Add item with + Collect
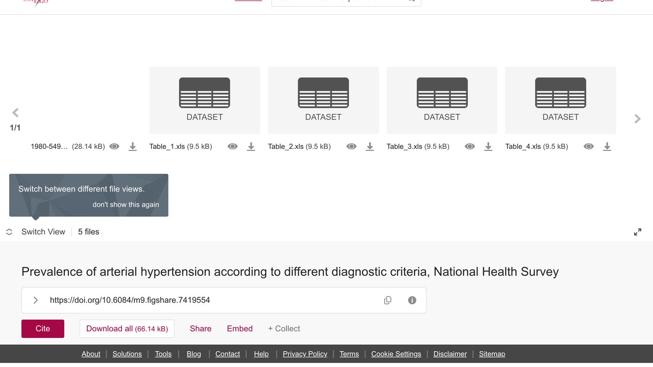The height and width of the screenshot is (367, 653). 284,329
